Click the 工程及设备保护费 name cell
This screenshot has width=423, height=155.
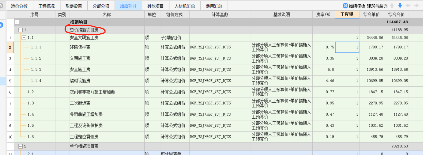(x=106, y=126)
